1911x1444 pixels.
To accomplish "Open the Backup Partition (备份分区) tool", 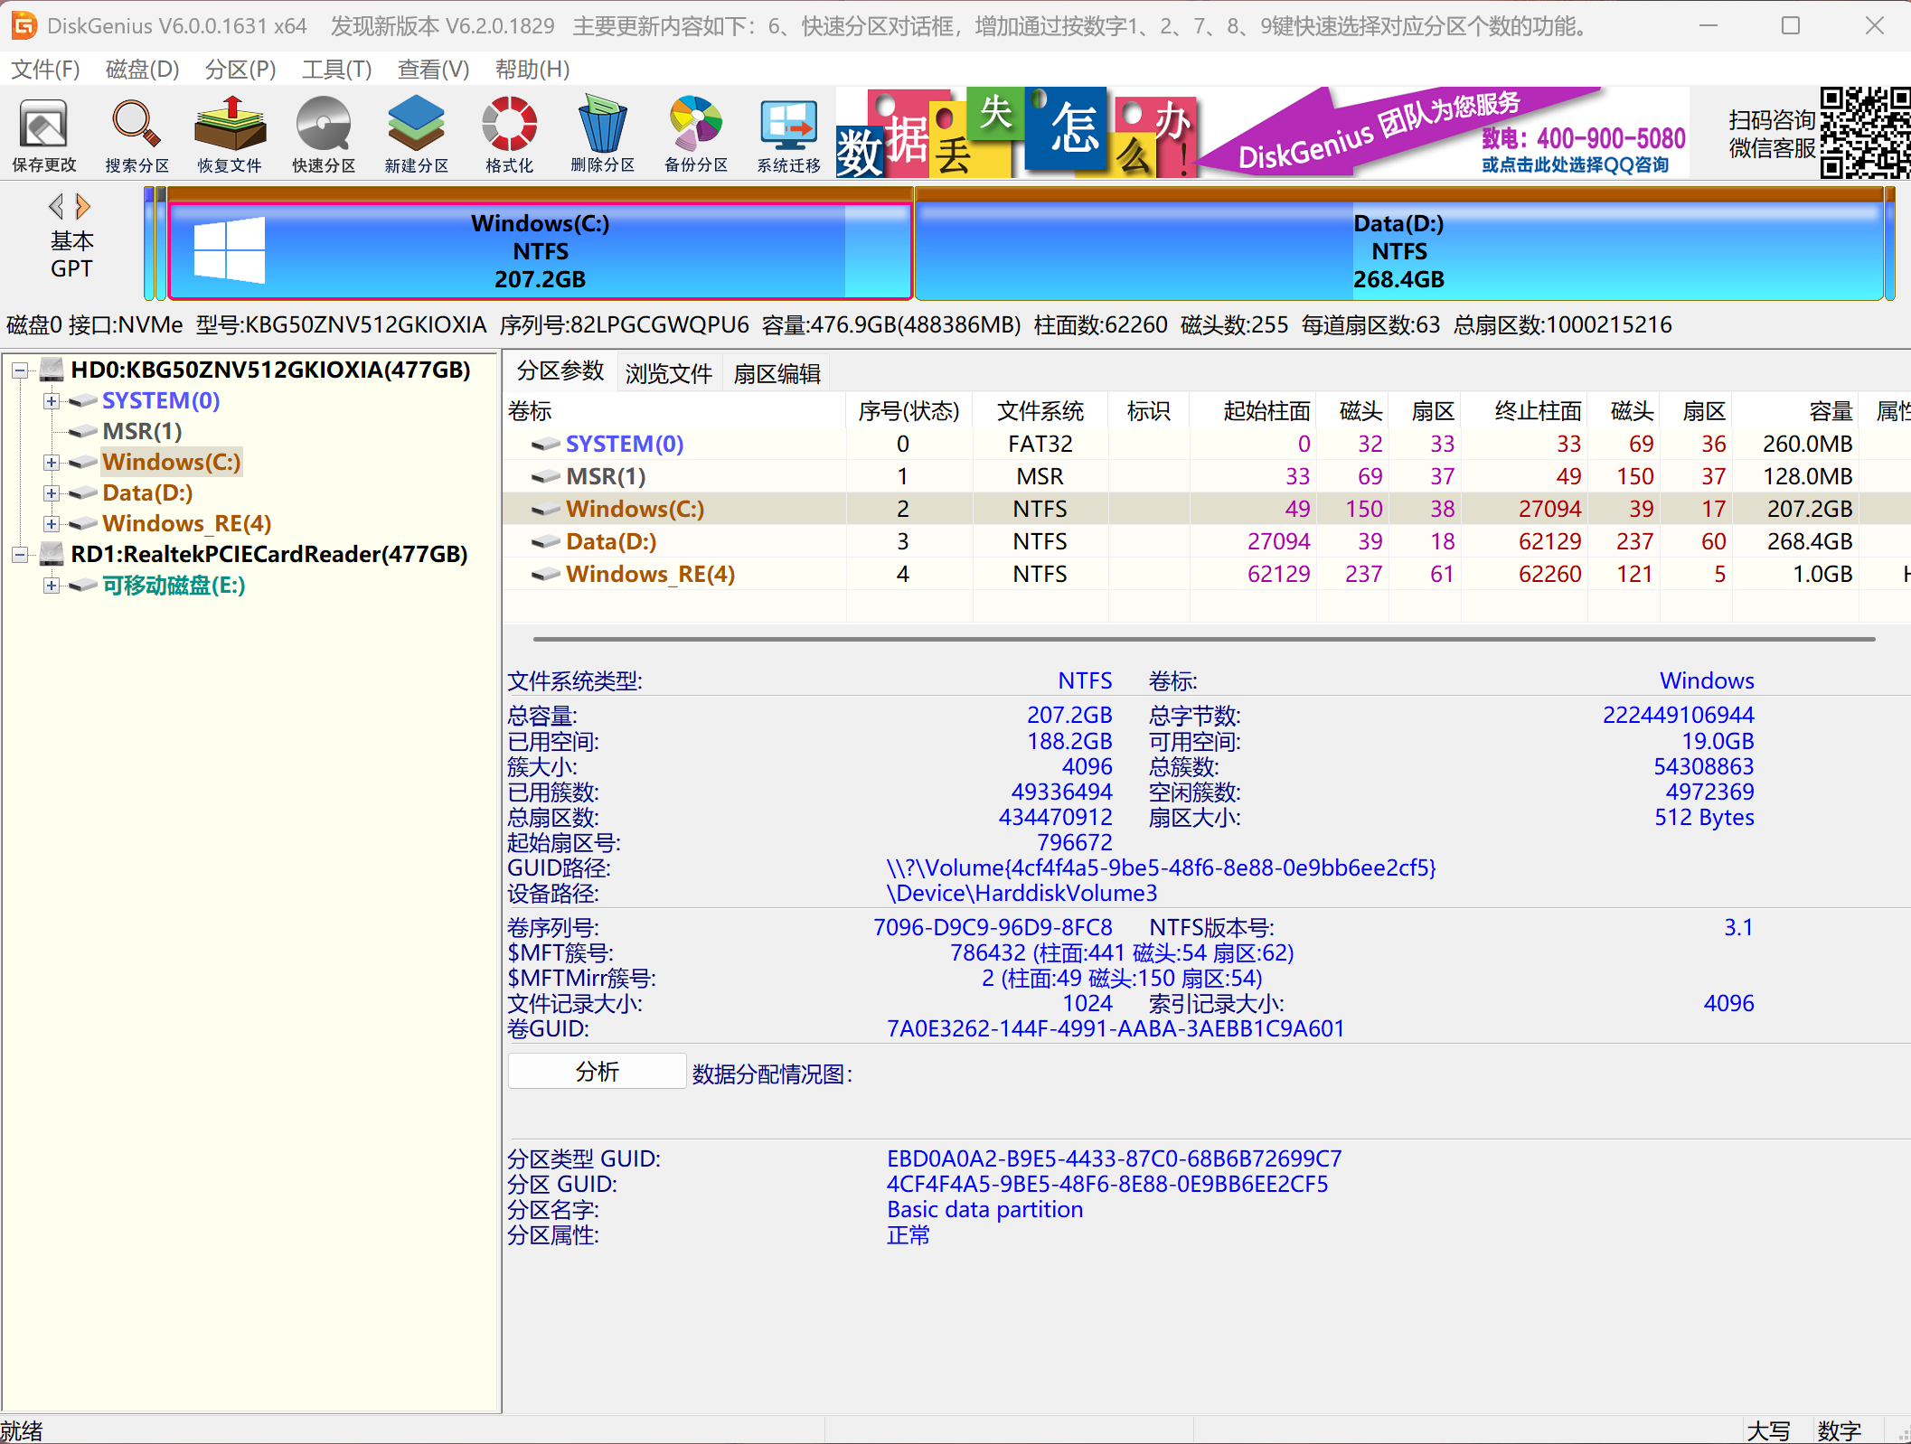I will click(696, 136).
